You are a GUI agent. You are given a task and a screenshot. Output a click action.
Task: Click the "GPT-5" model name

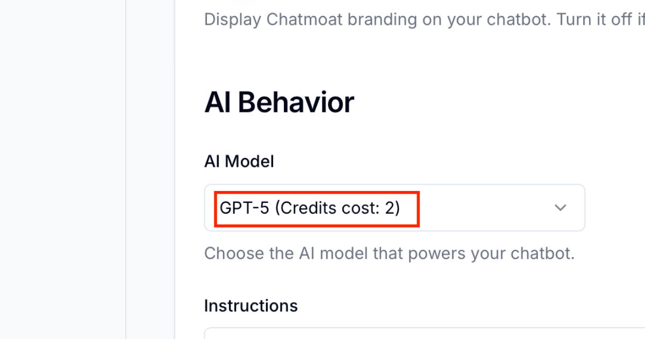coord(244,208)
